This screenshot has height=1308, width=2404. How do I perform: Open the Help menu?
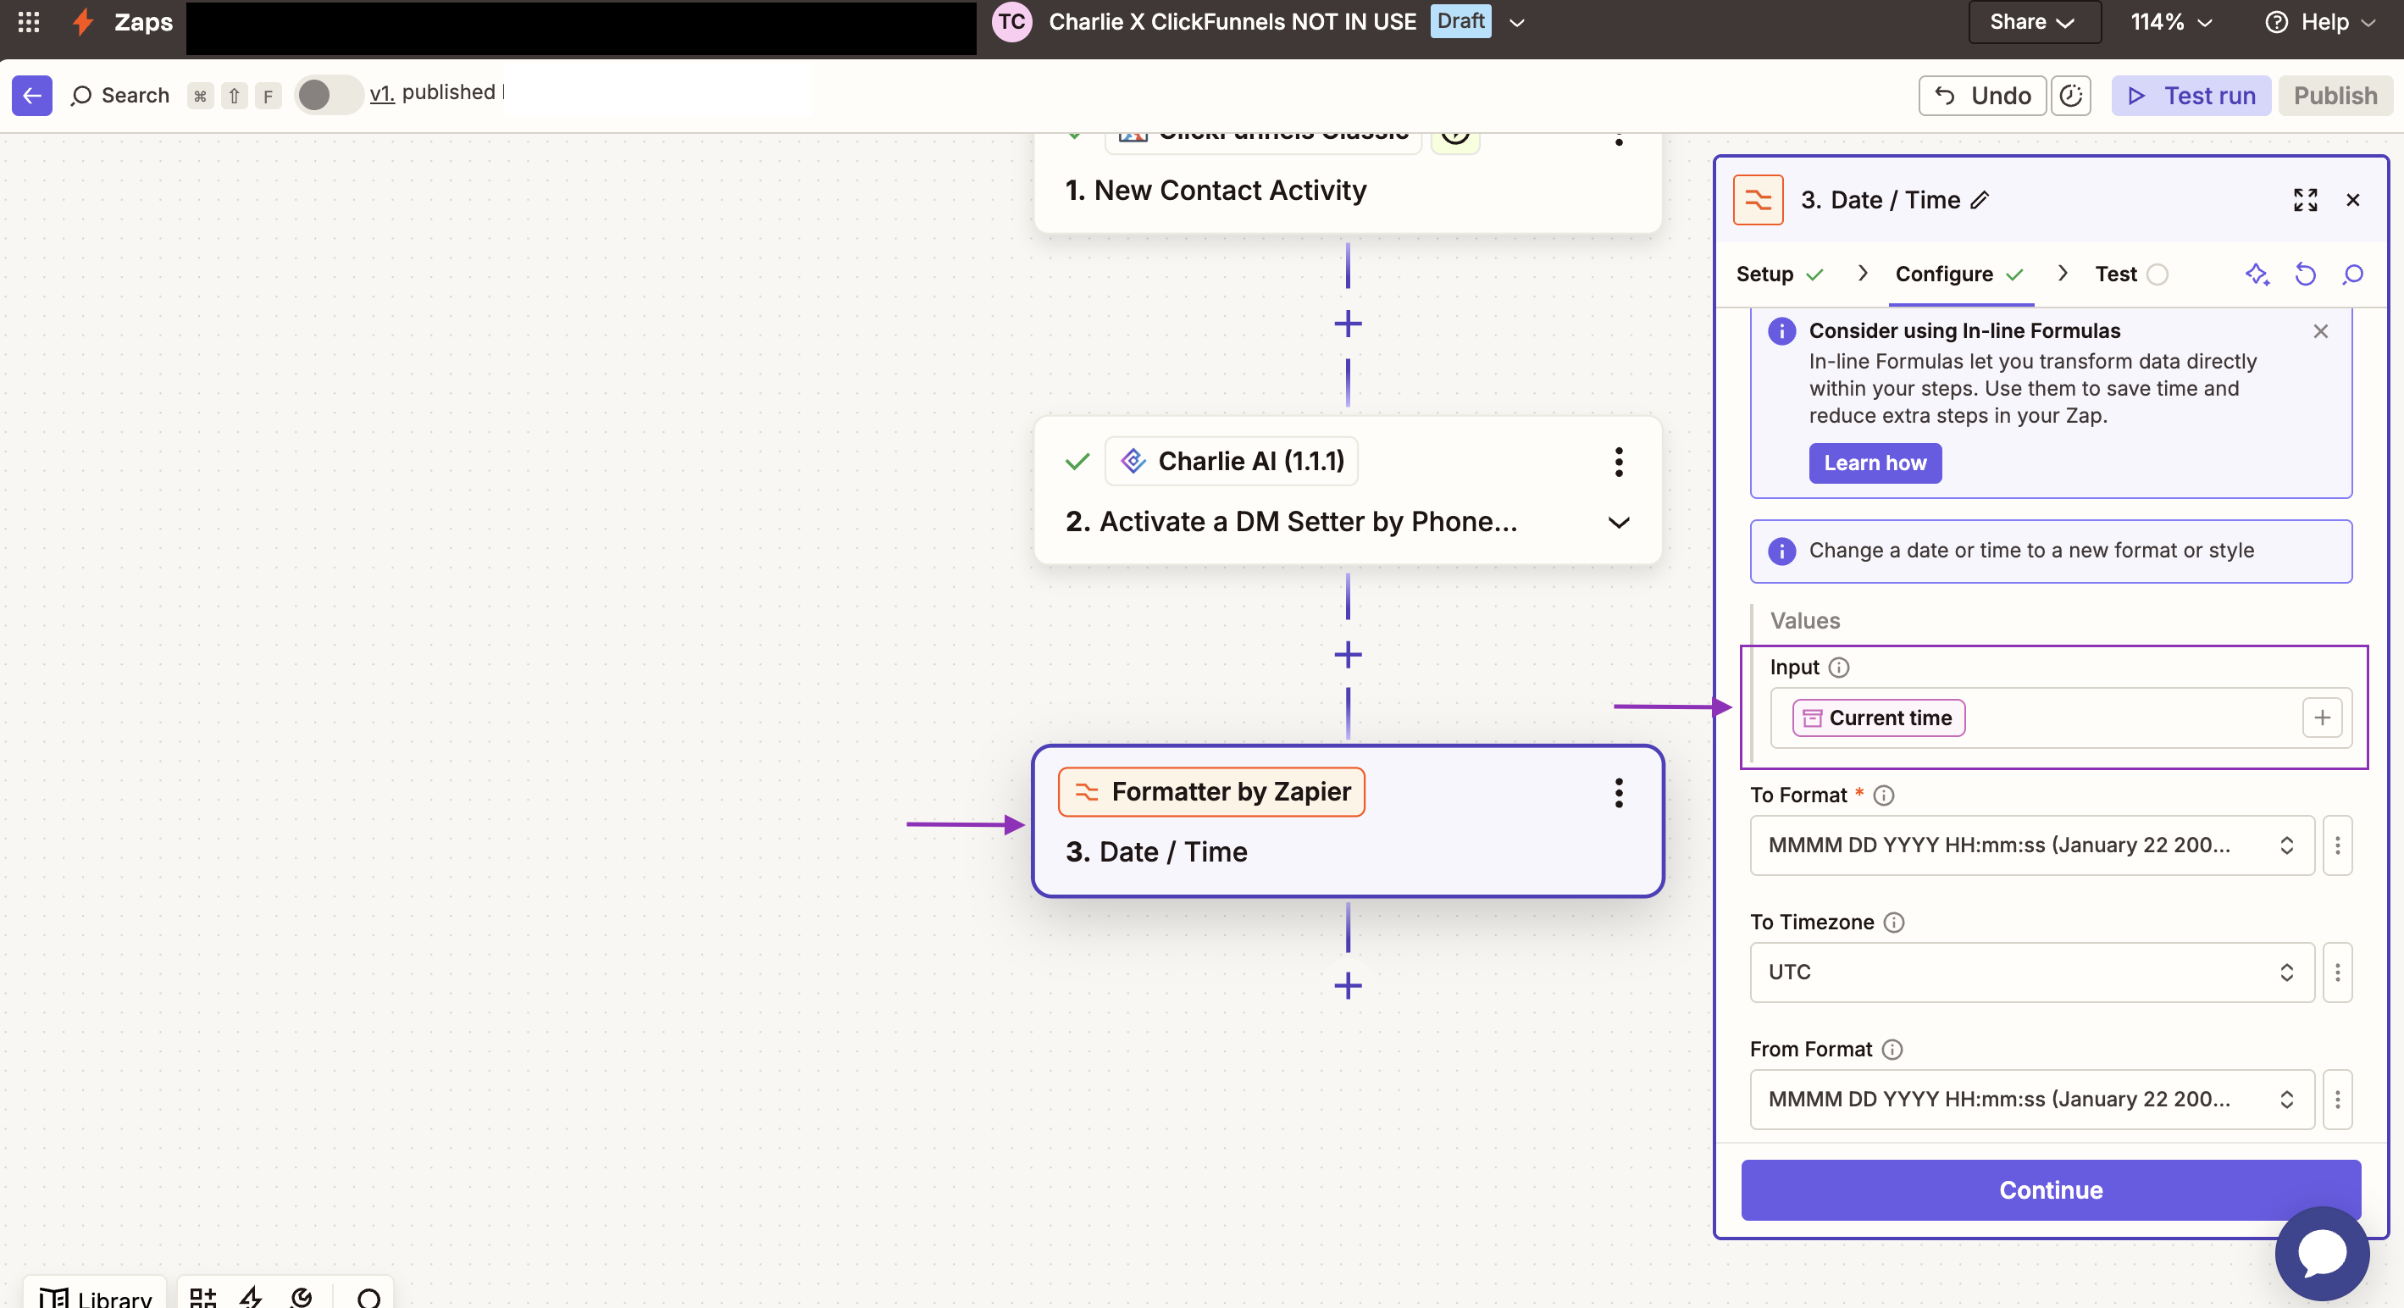tap(2320, 21)
